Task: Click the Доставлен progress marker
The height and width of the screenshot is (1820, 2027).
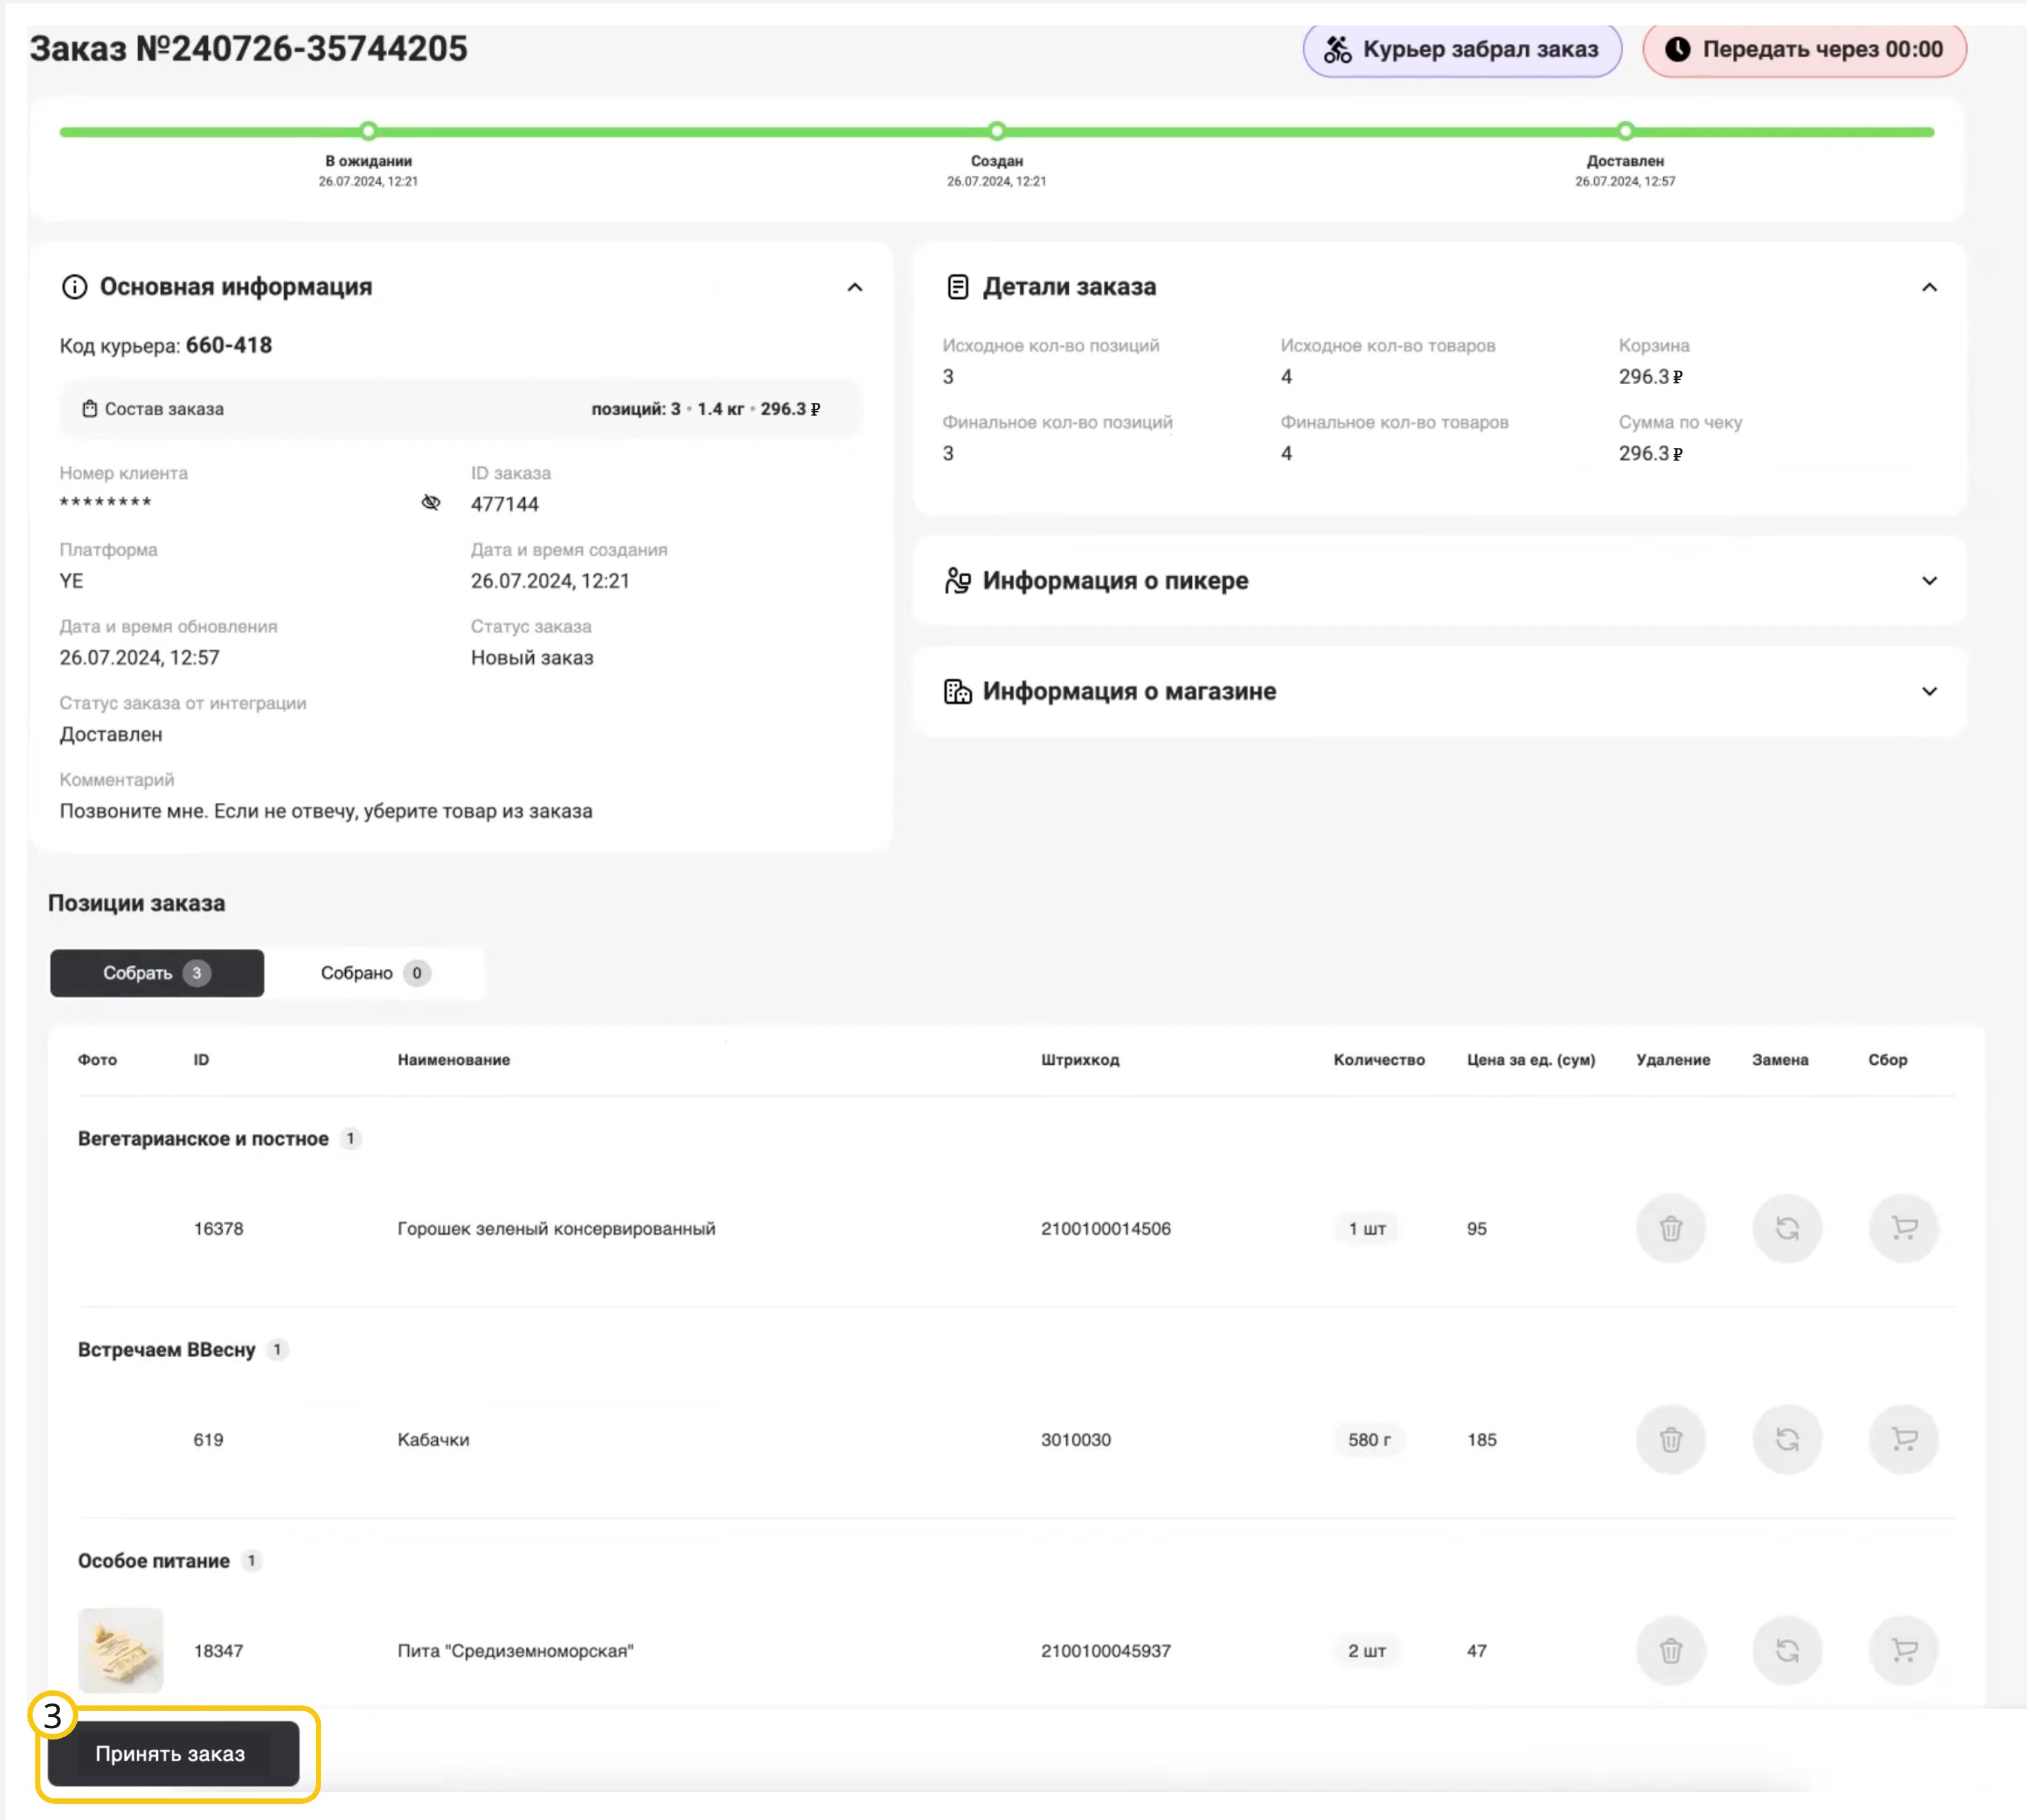Action: pos(1625,131)
